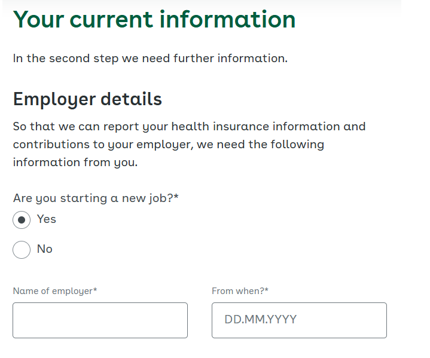Click the contributions to your employer line
Image resolution: width=430 pixels, height=358 pixels.
pos(169,145)
